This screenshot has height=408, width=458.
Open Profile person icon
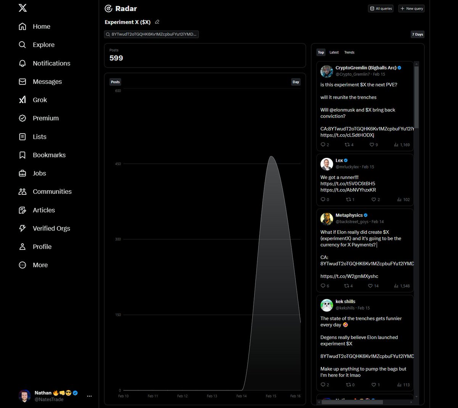[x=23, y=247]
